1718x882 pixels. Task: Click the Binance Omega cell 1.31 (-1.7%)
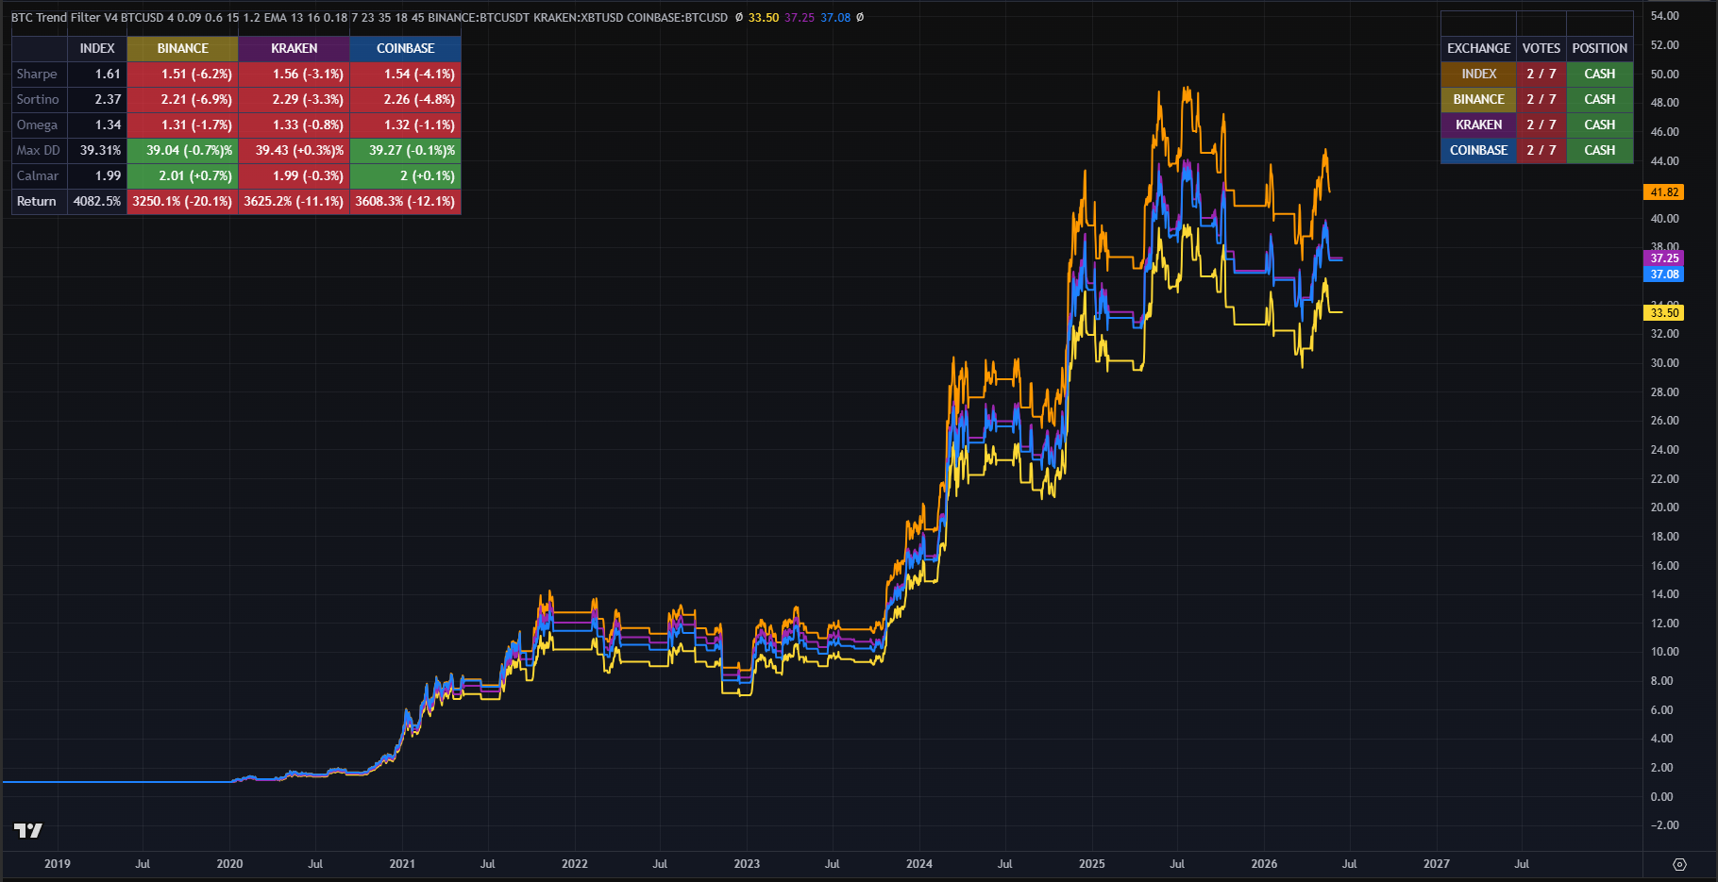[x=183, y=125]
